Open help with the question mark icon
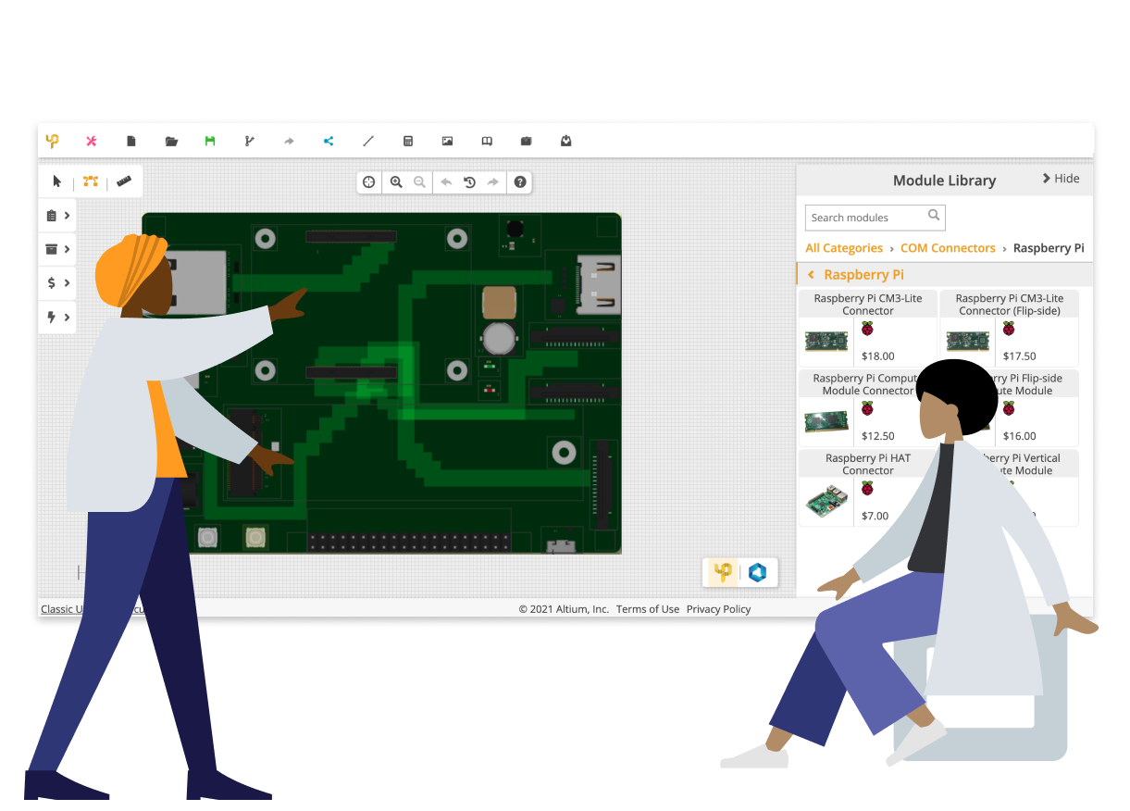Image resolution: width=1130 pixels, height=811 pixels. click(x=520, y=182)
